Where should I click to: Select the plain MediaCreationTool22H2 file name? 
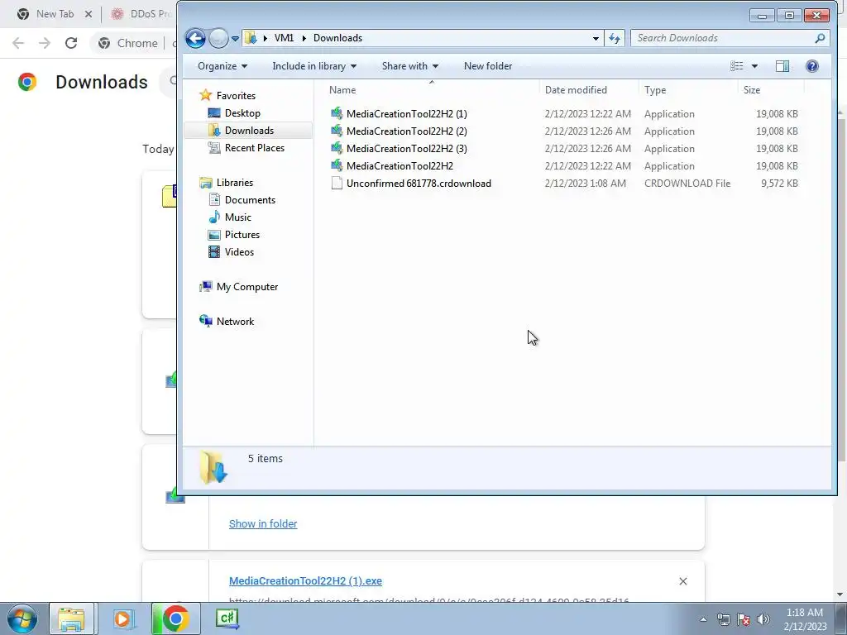click(x=400, y=165)
